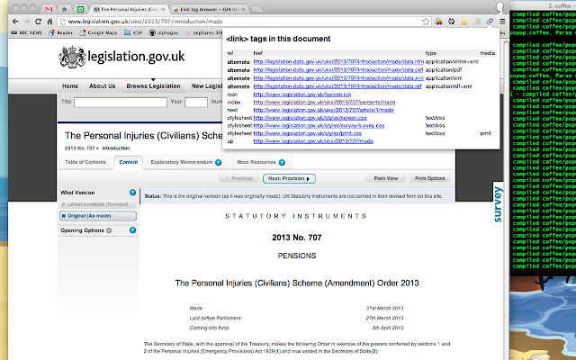Open the pinned green square tab

80,9
